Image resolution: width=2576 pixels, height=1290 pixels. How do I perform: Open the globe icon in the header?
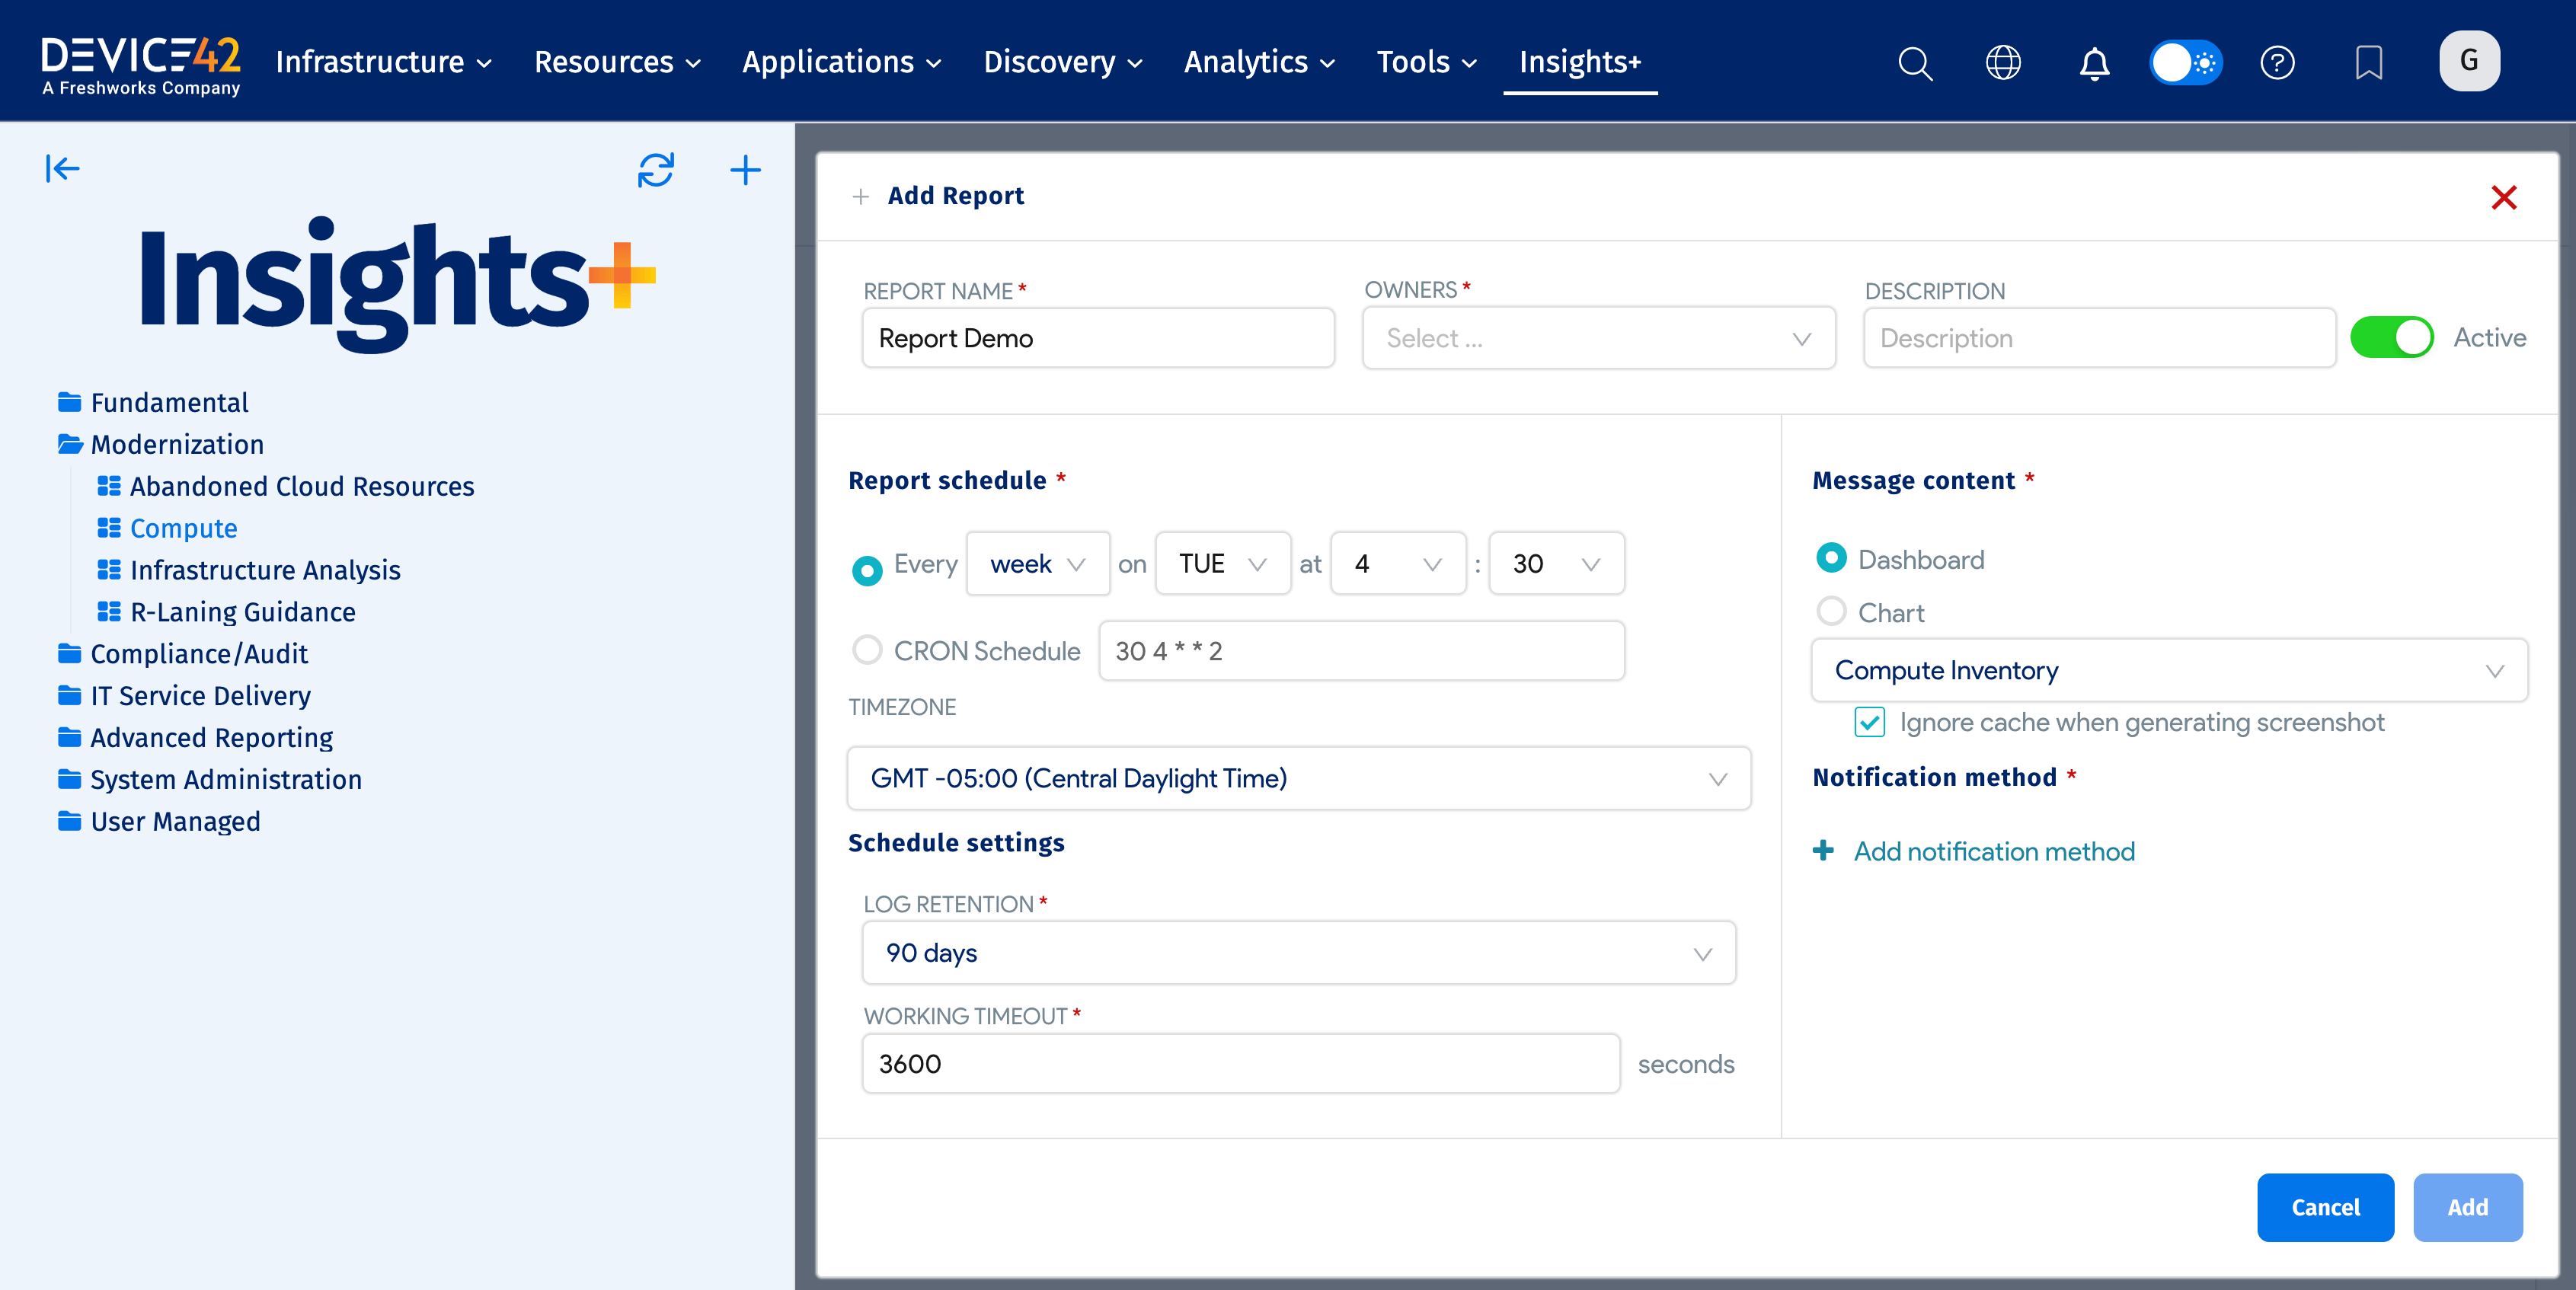[2003, 62]
